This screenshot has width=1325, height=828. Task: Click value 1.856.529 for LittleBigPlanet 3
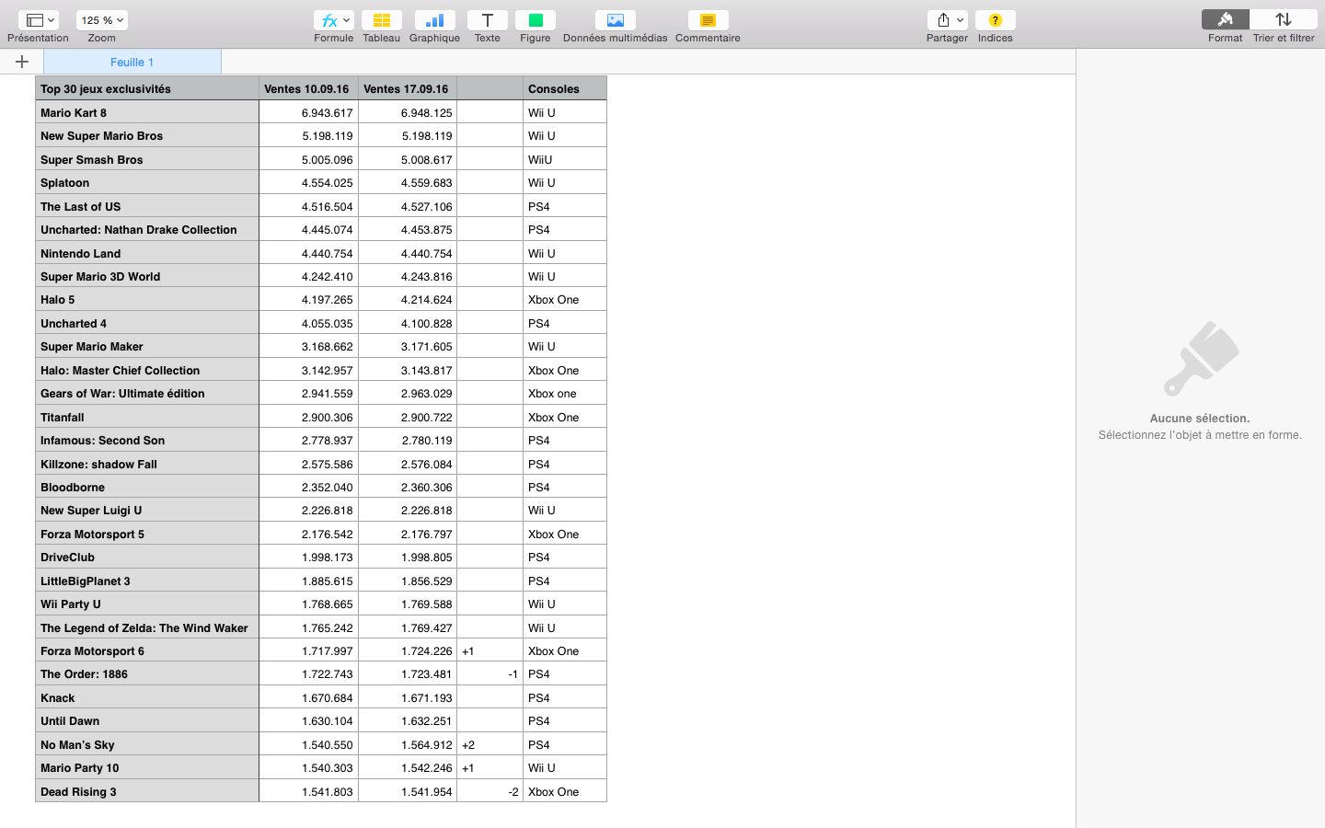pos(408,581)
